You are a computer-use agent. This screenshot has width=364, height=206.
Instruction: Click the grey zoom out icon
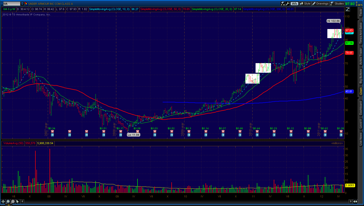[13, 201]
